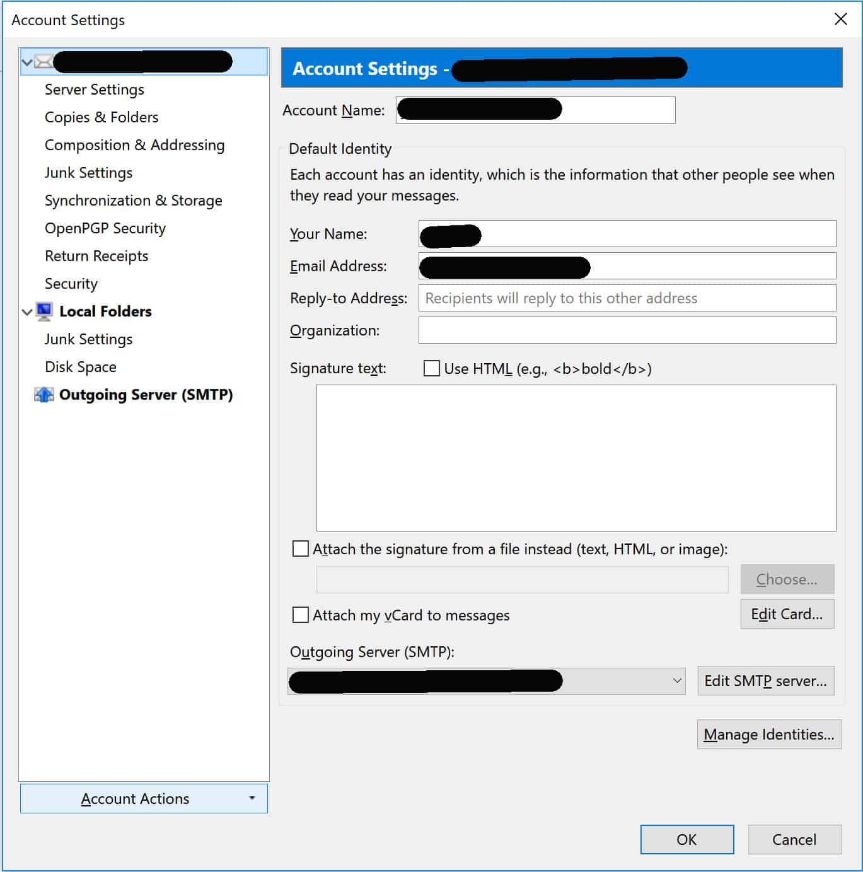
Task: Enable 'Attach my vCard to messages'
Action: (x=301, y=615)
